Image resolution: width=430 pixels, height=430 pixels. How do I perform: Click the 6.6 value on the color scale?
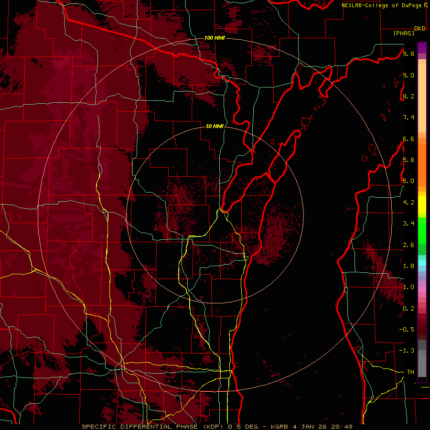(408, 139)
